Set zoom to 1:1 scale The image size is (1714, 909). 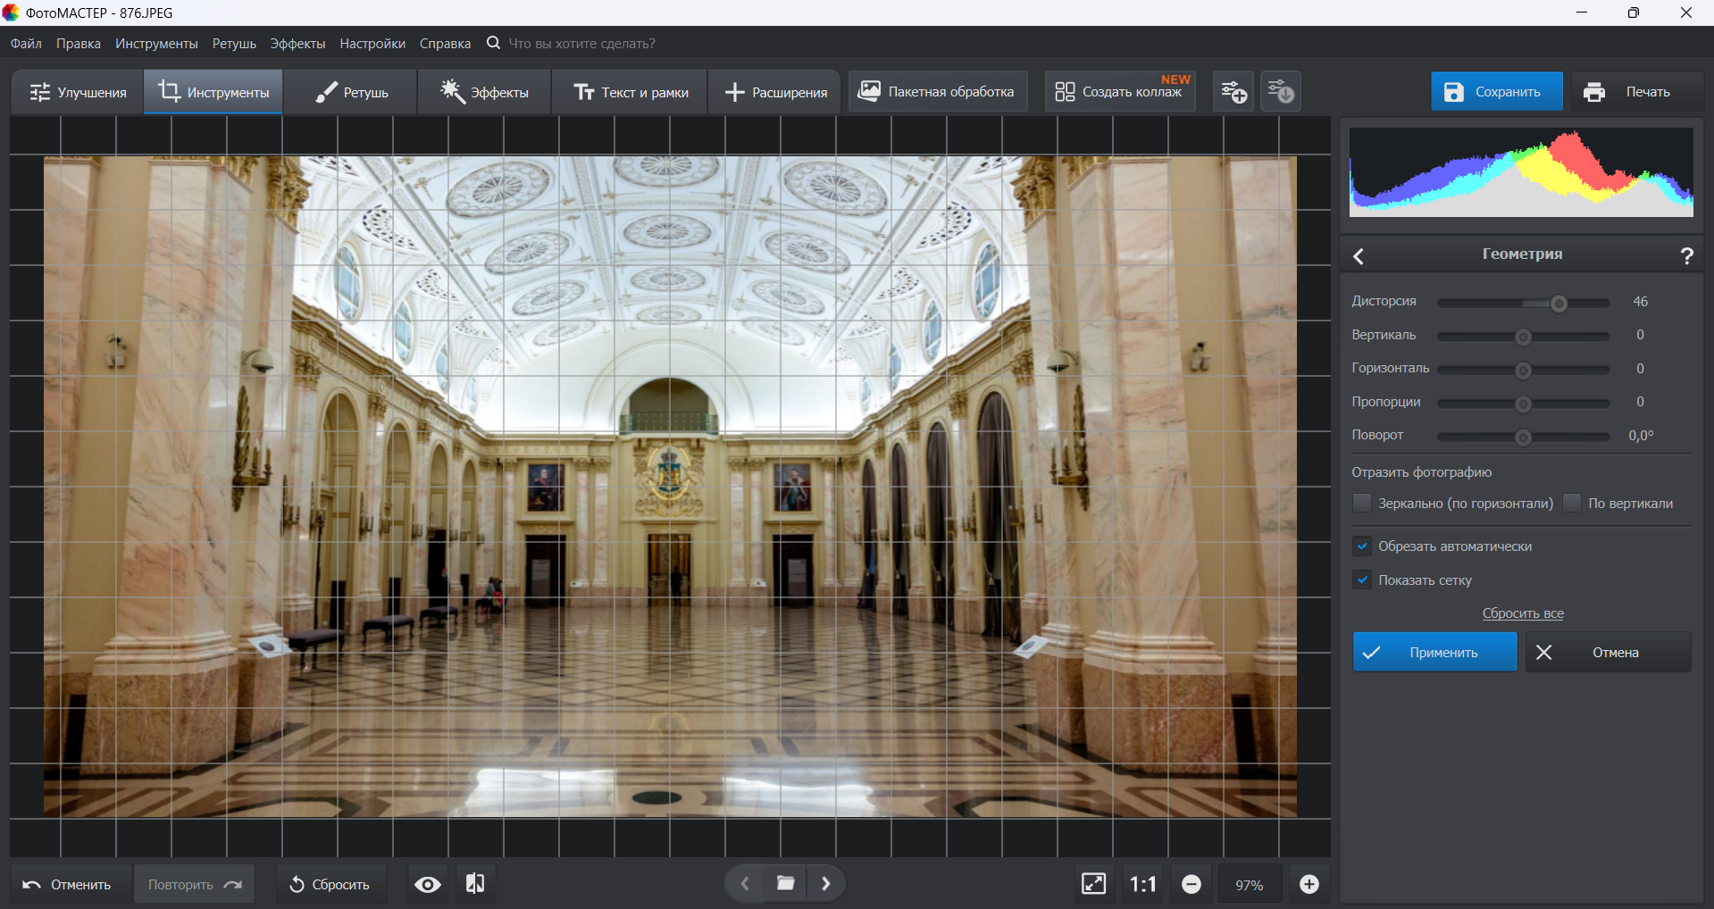pos(1142,884)
